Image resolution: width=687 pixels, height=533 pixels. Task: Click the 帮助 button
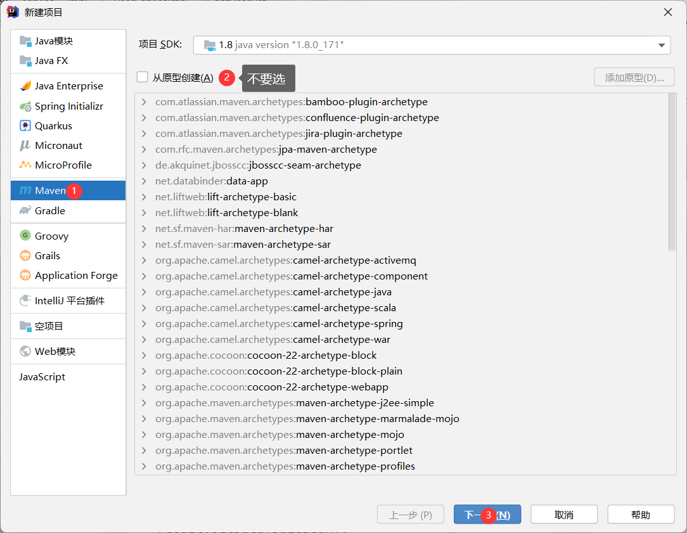641,515
